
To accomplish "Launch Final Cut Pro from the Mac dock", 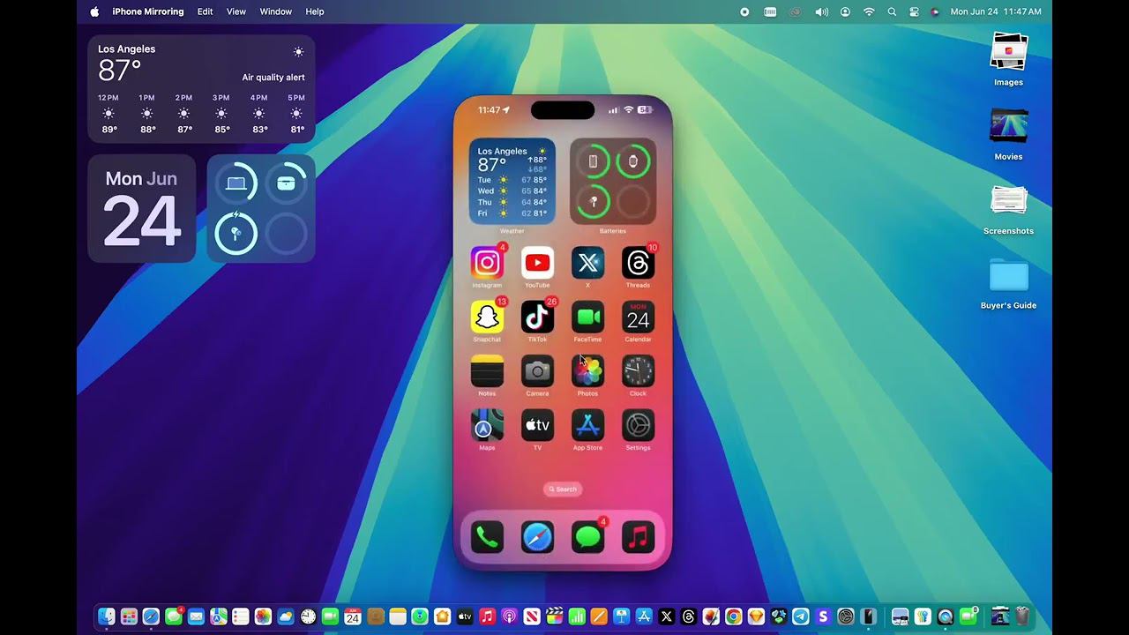I will pos(554,616).
